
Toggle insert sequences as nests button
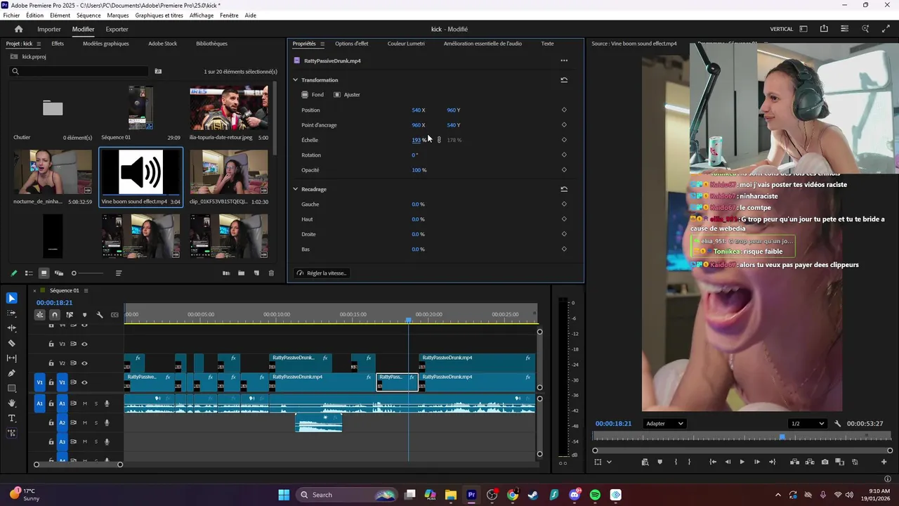point(40,315)
